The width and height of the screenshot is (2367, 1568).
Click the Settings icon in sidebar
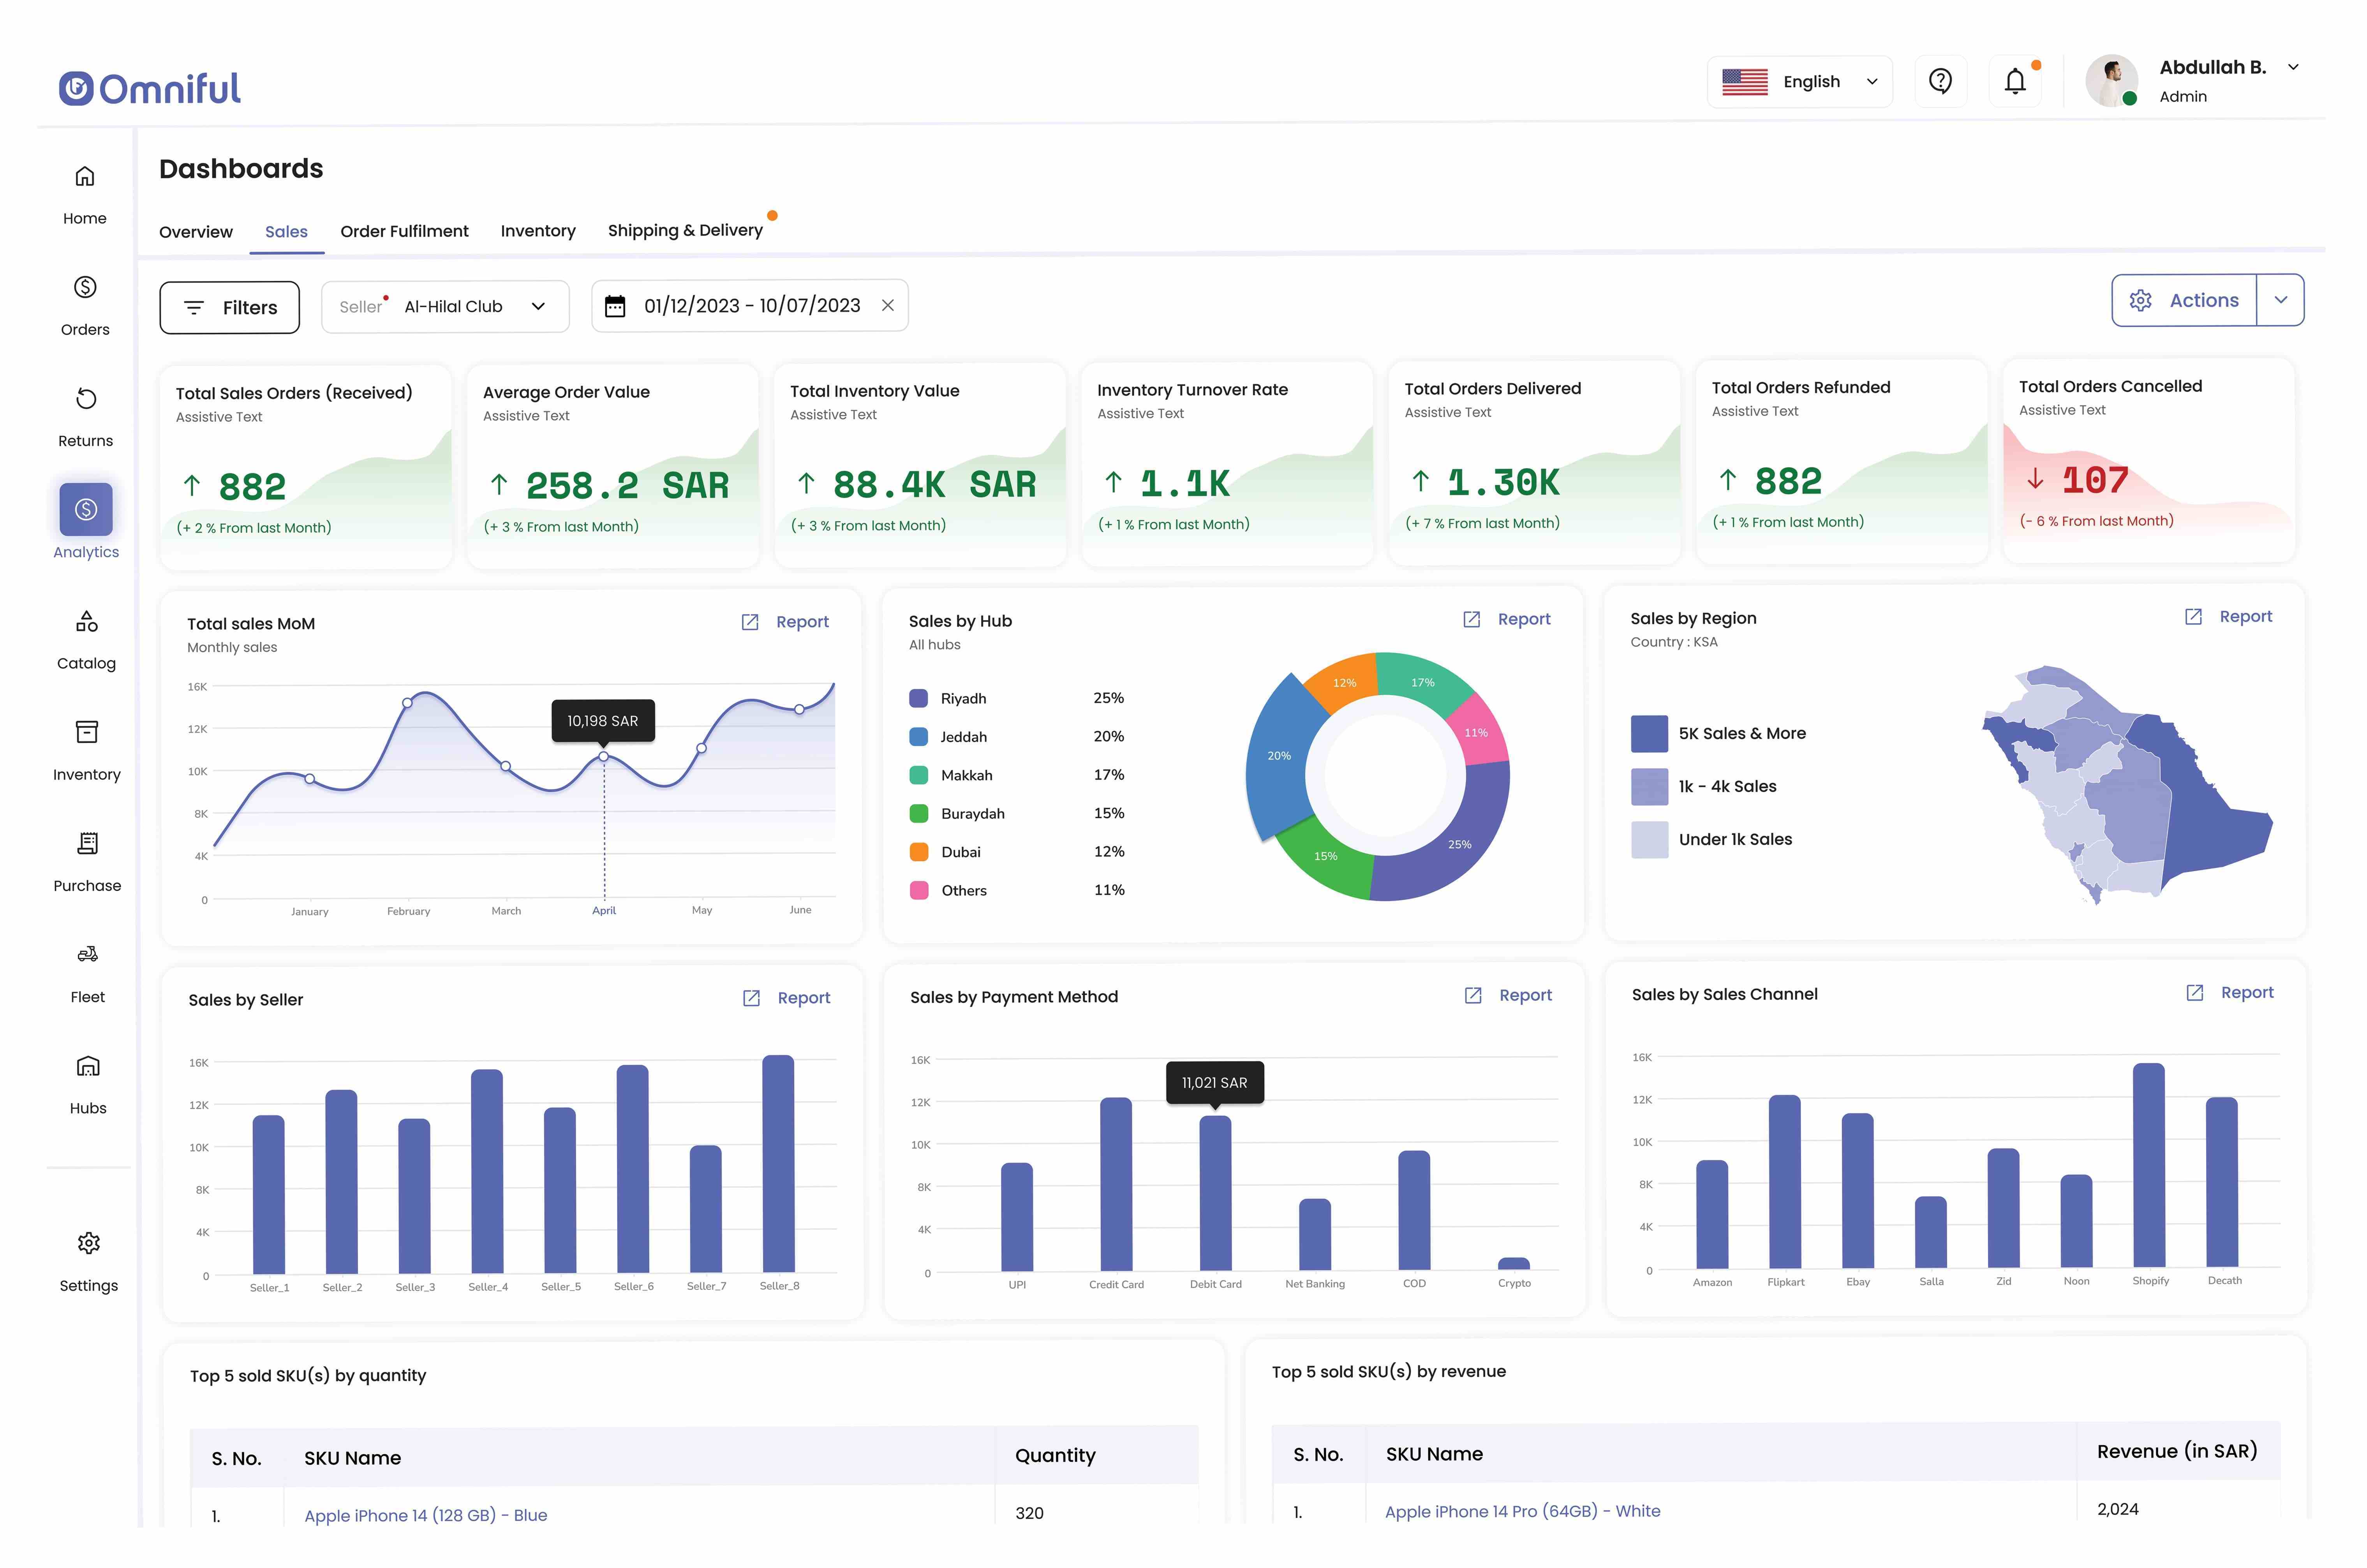[86, 1242]
